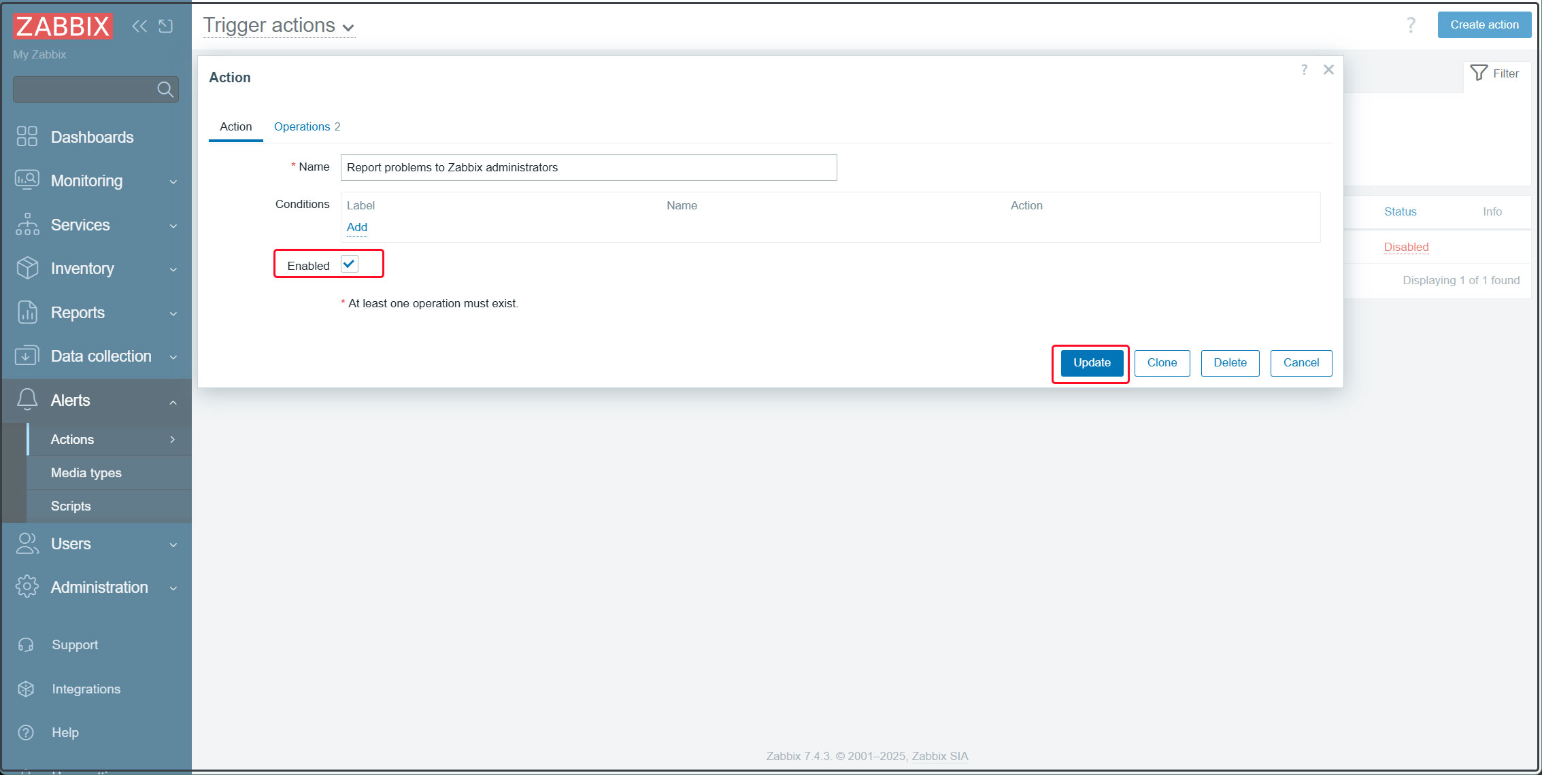Click the Integrations cube icon
1542x775 pixels.
[x=26, y=689]
